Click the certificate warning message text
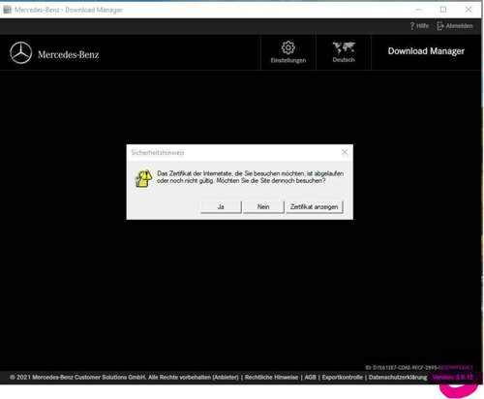Screen dimensions: 484x399 point(250,177)
